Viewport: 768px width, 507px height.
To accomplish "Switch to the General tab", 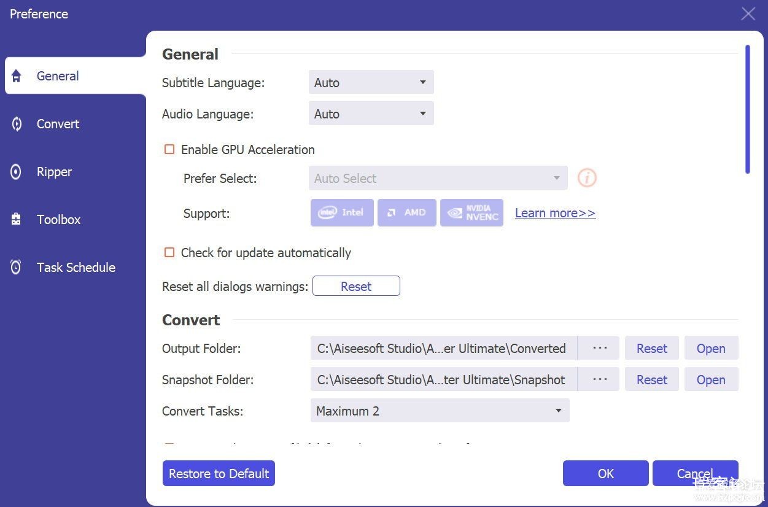I will tap(76, 76).
